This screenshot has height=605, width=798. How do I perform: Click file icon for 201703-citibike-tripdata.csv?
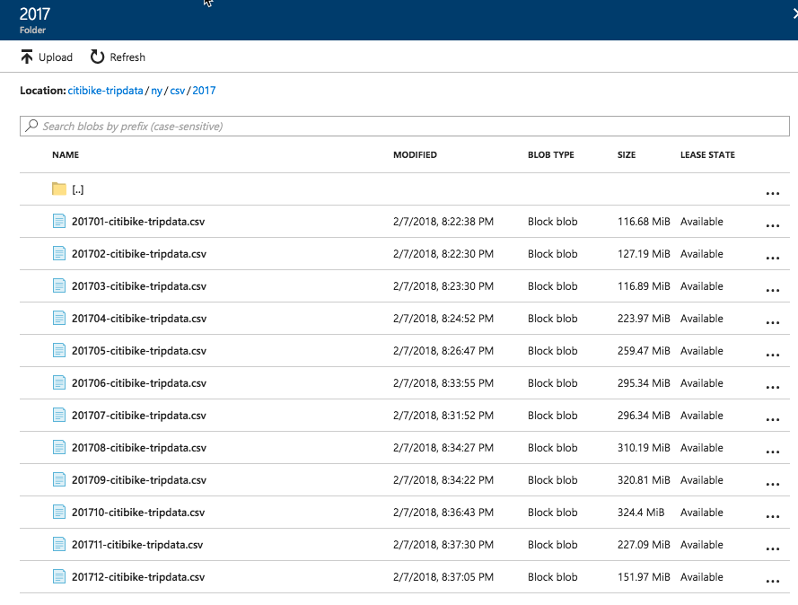(x=59, y=285)
